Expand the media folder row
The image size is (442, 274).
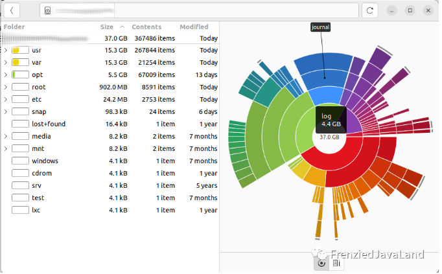pyautogui.click(x=6, y=136)
